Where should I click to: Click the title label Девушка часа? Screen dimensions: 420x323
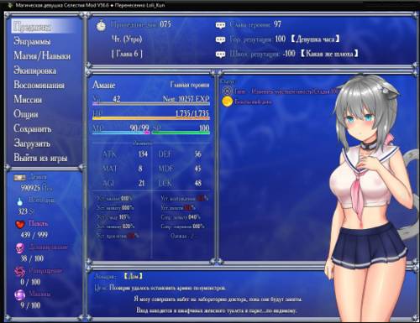(315, 39)
